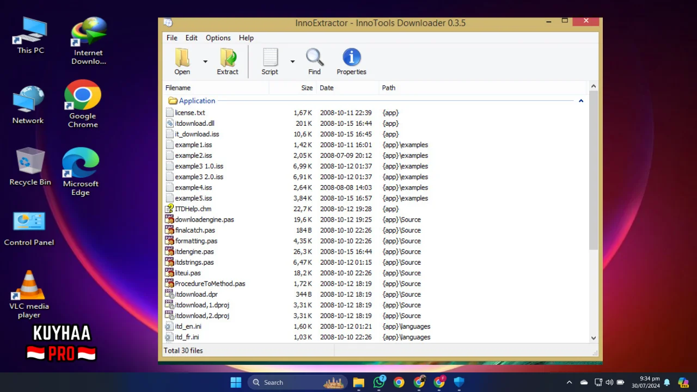
Task: Open the File menu
Action: [x=172, y=38]
